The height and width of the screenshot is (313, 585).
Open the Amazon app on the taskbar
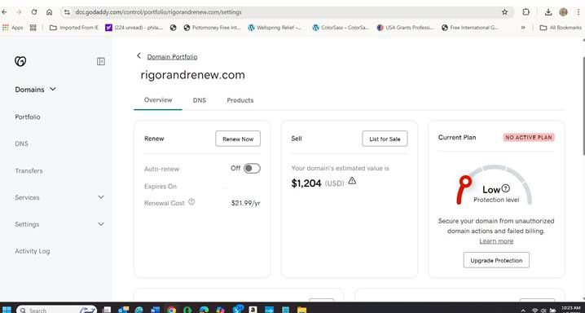pos(253,310)
